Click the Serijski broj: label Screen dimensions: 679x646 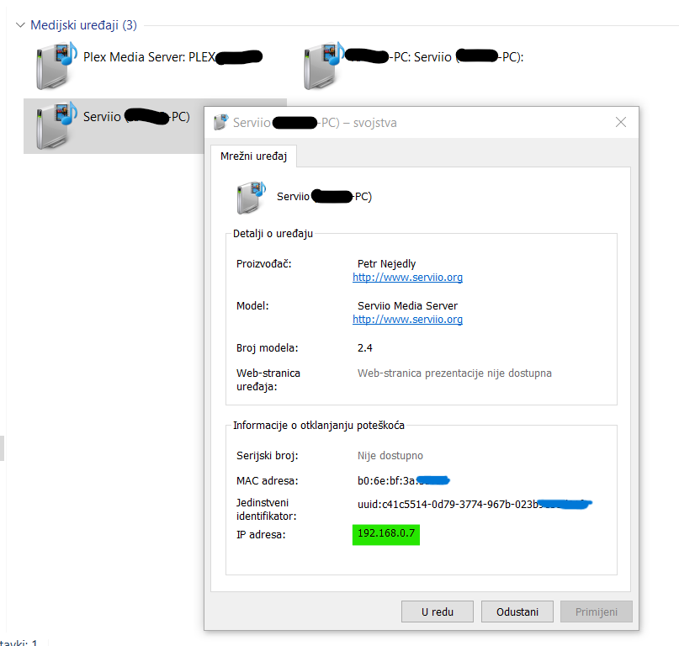[268, 456]
